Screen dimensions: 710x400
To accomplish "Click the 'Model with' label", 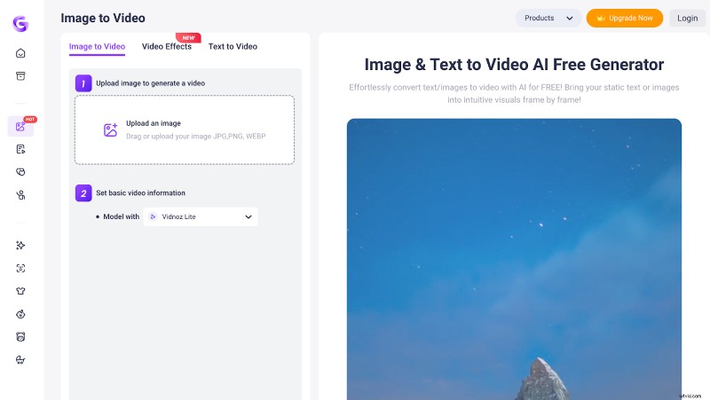I will pyautogui.click(x=121, y=216).
